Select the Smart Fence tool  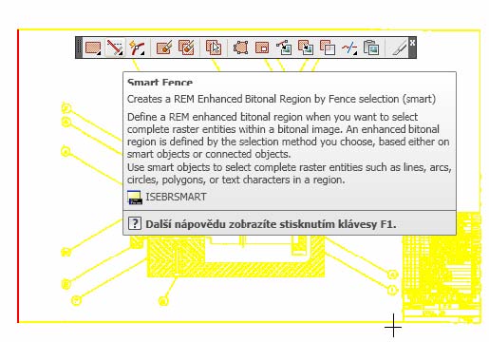[115, 47]
